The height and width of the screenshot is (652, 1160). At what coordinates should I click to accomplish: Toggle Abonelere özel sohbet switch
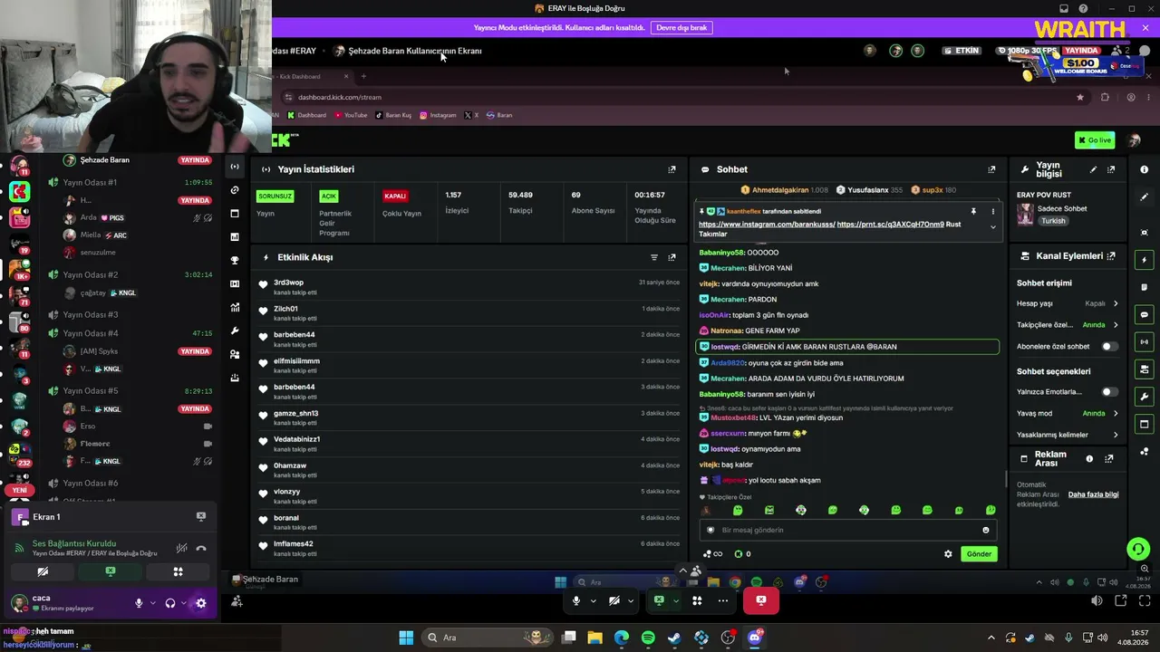tap(1107, 347)
